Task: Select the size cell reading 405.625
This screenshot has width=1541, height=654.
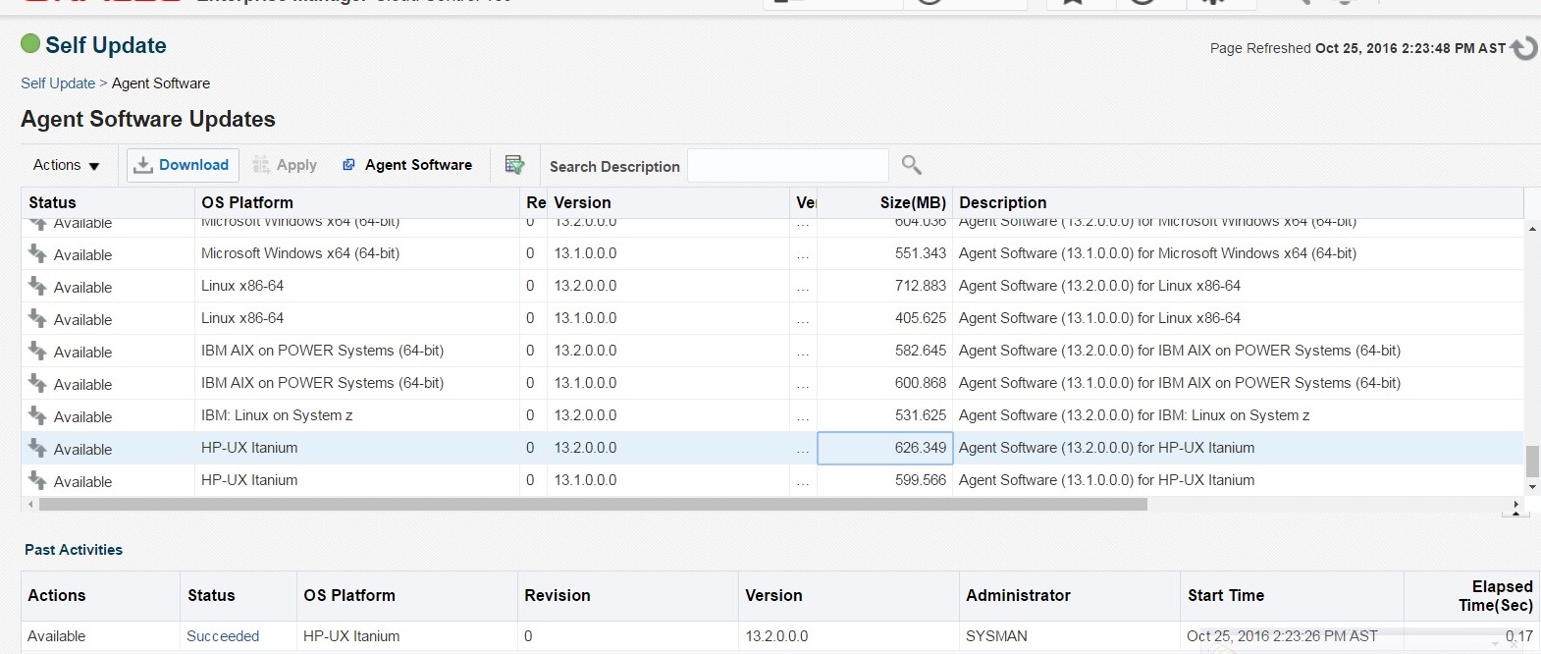Action: 884,318
